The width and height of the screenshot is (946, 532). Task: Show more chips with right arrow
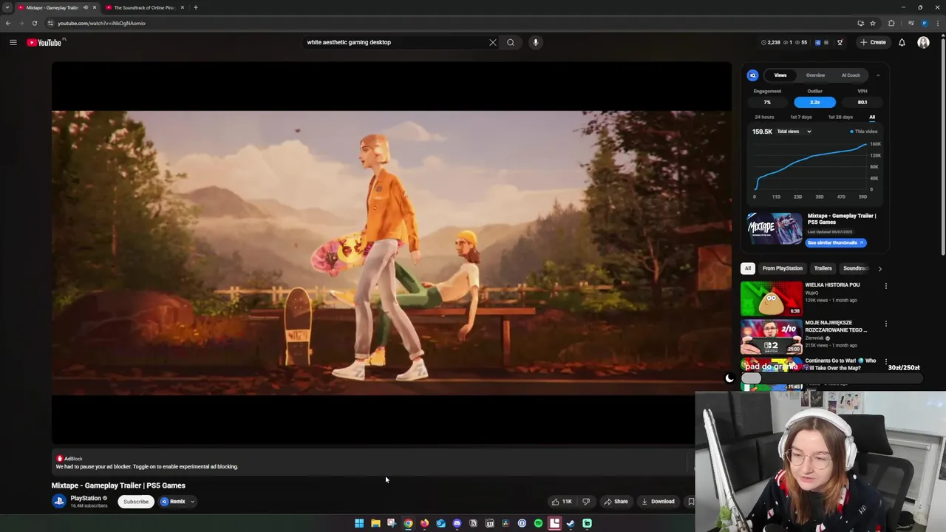879,268
